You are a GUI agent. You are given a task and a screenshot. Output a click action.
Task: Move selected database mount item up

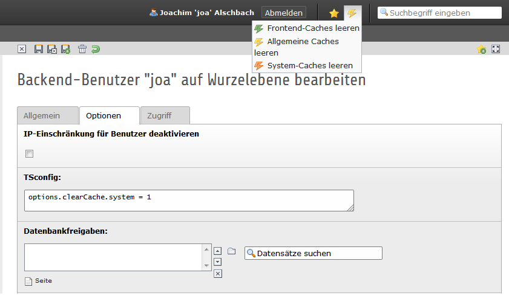(218, 251)
